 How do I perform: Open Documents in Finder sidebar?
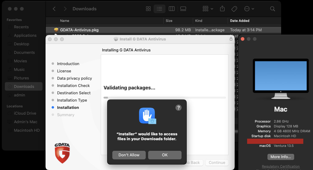point(24,52)
